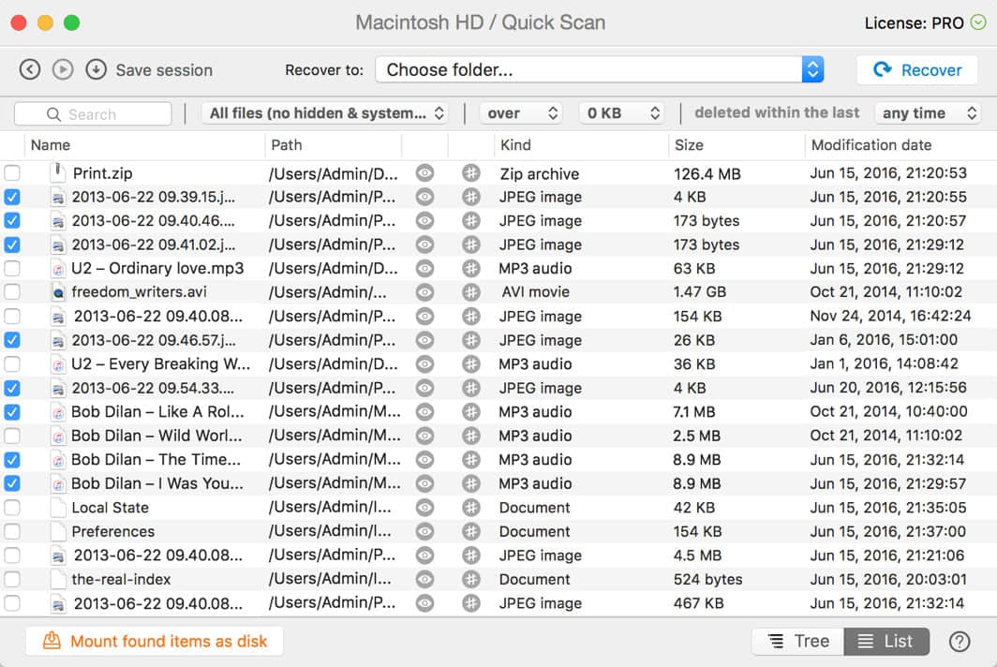Screen dimensions: 997x667
Task: Preview Print.zip with its eye icon
Action: click(424, 173)
